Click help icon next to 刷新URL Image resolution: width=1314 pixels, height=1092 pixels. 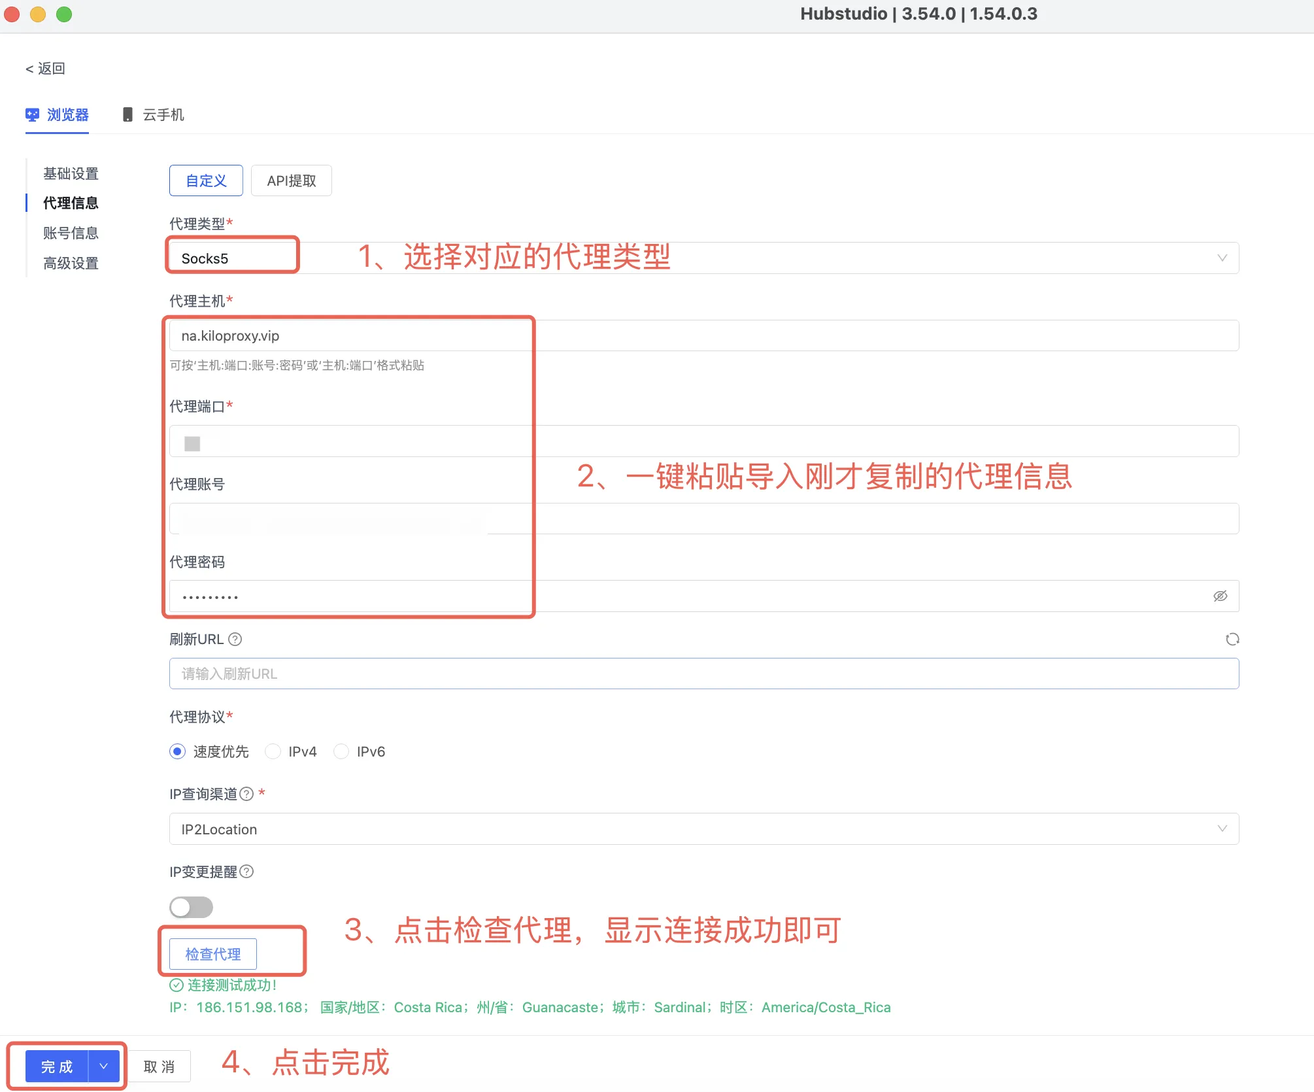[x=235, y=640]
